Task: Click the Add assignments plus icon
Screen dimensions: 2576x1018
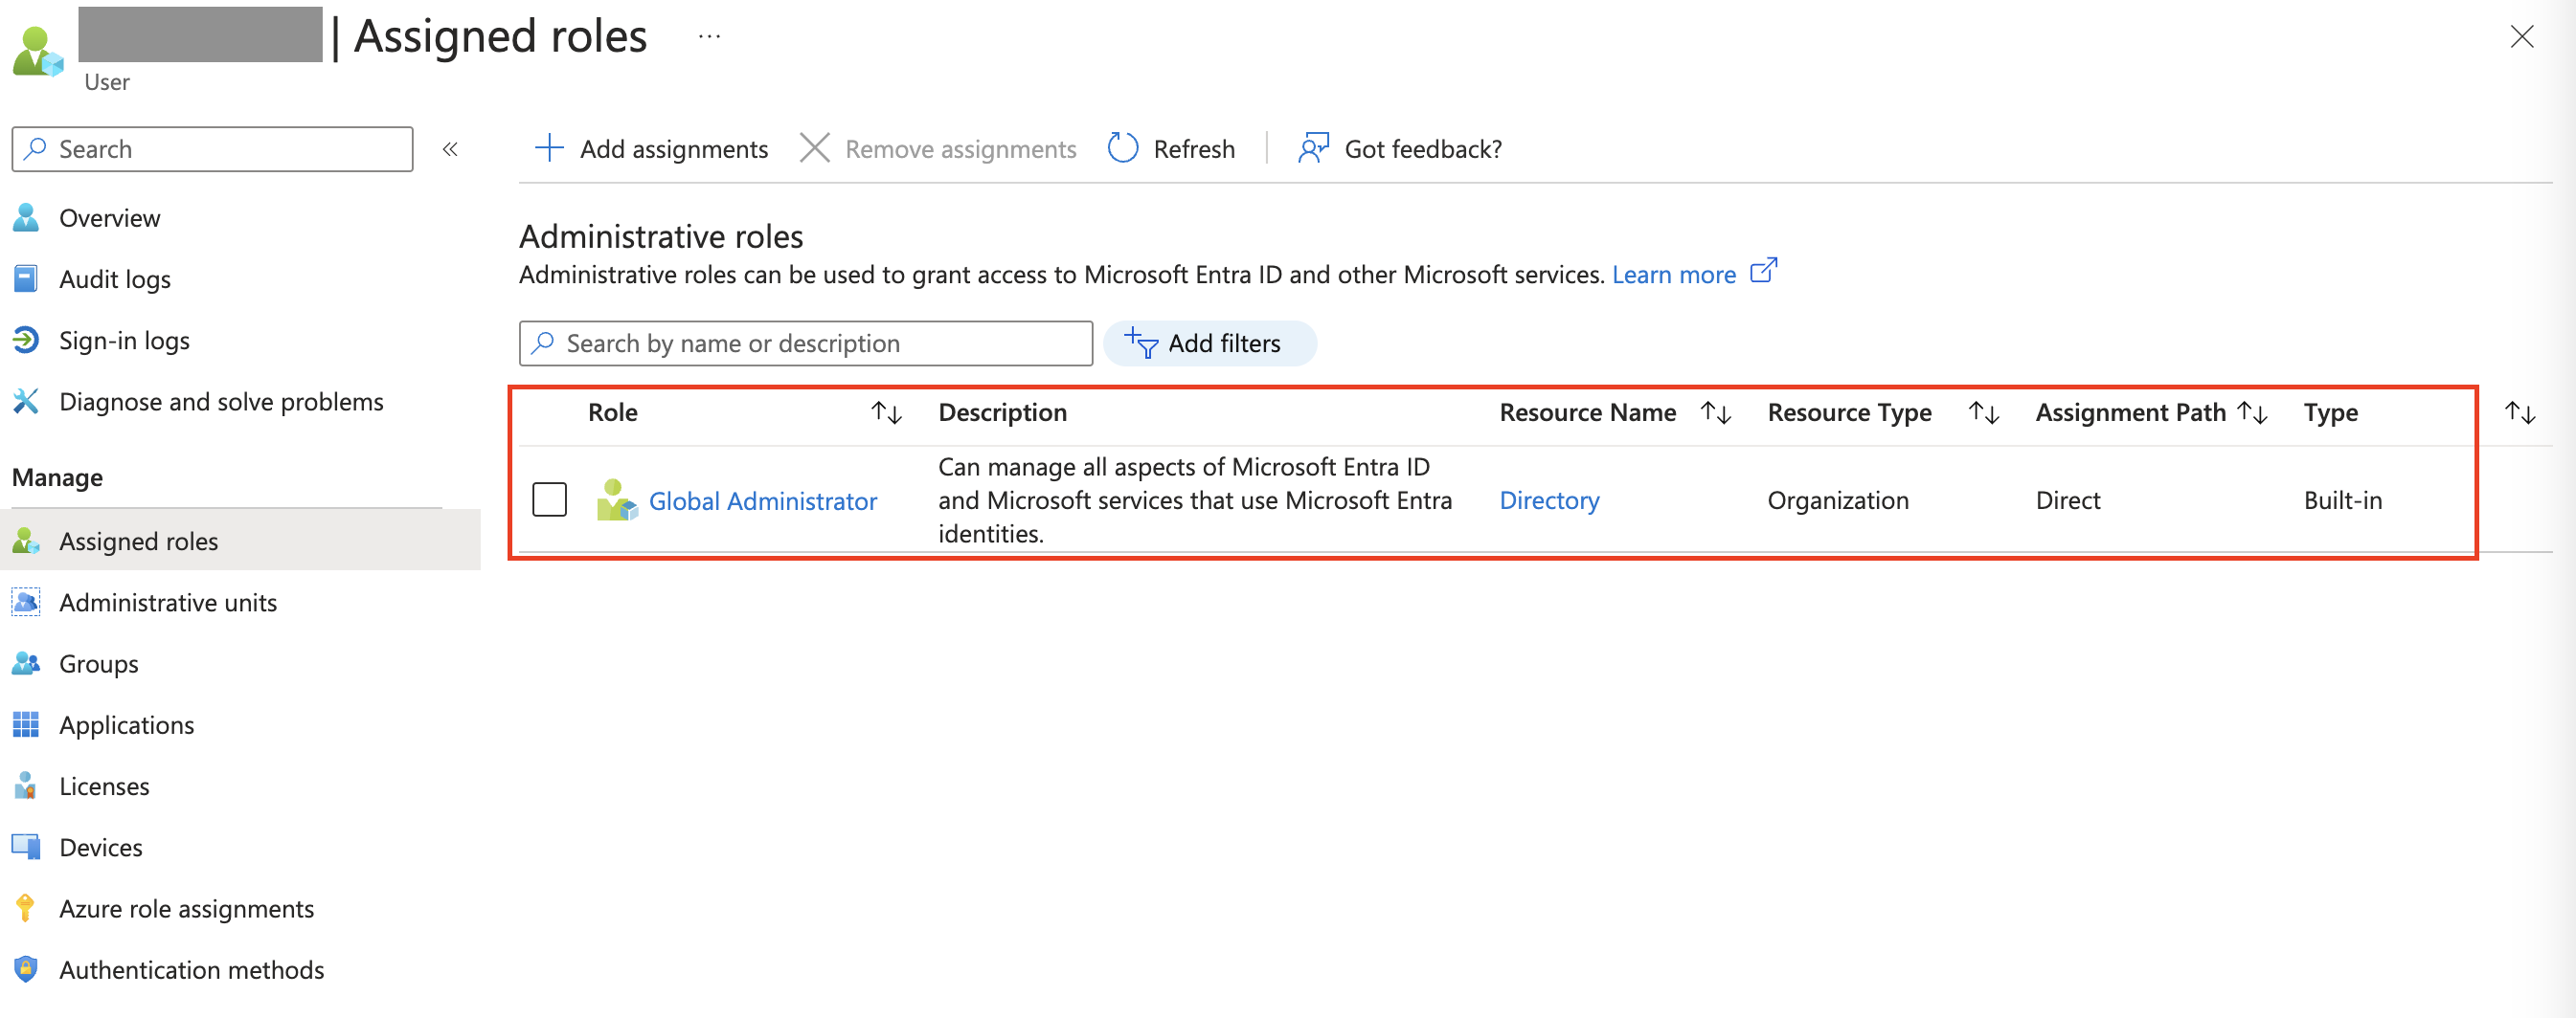Action: [549, 149]
